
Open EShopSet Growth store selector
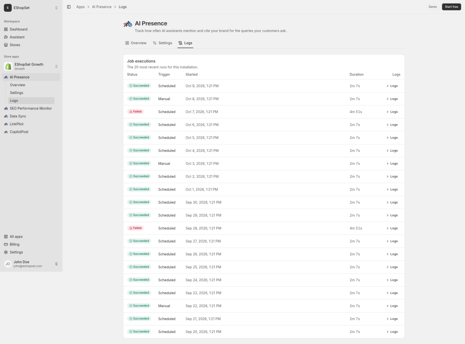coord(56,66)
